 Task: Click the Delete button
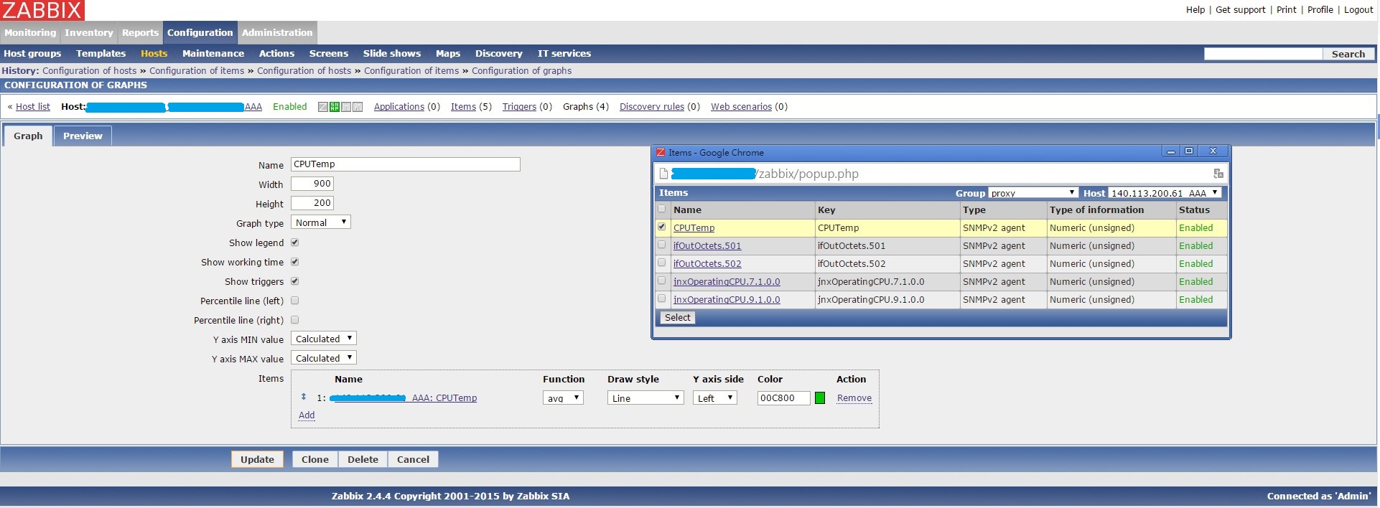click(x=363, y=460)
